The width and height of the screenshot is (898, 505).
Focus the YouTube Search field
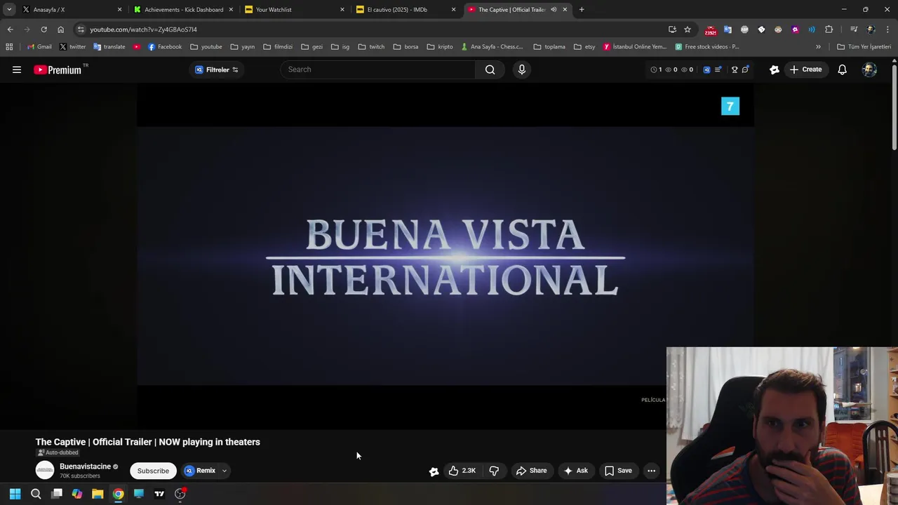pyautogui.click(x=379, y=69)
